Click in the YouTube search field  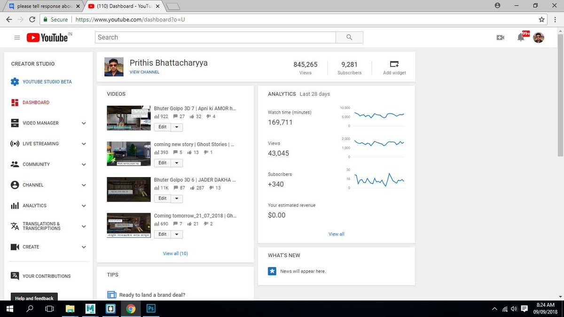point(216,38)
